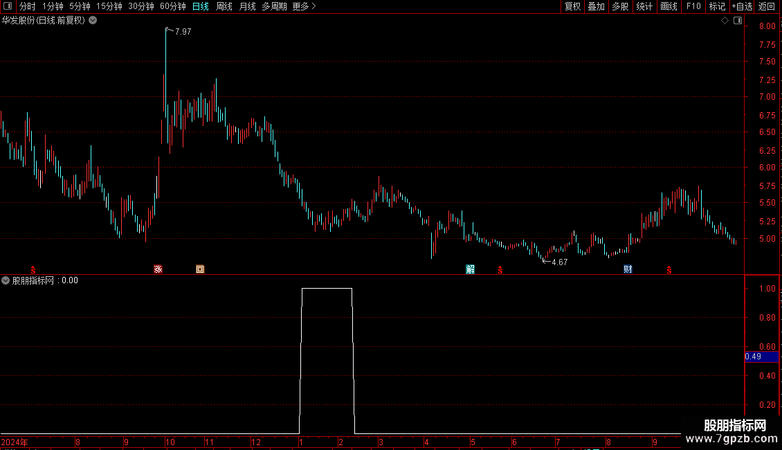Click the diamond icon above price axis
The image size is (782, 450).
pyautogui.click(x=725, y=21)
